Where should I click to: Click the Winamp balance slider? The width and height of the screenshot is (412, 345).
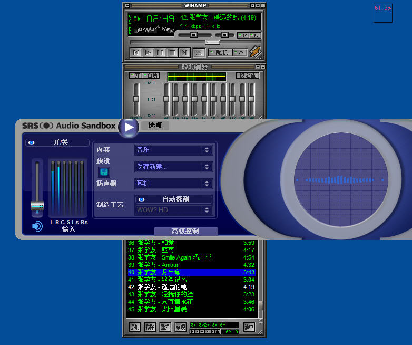224,35
